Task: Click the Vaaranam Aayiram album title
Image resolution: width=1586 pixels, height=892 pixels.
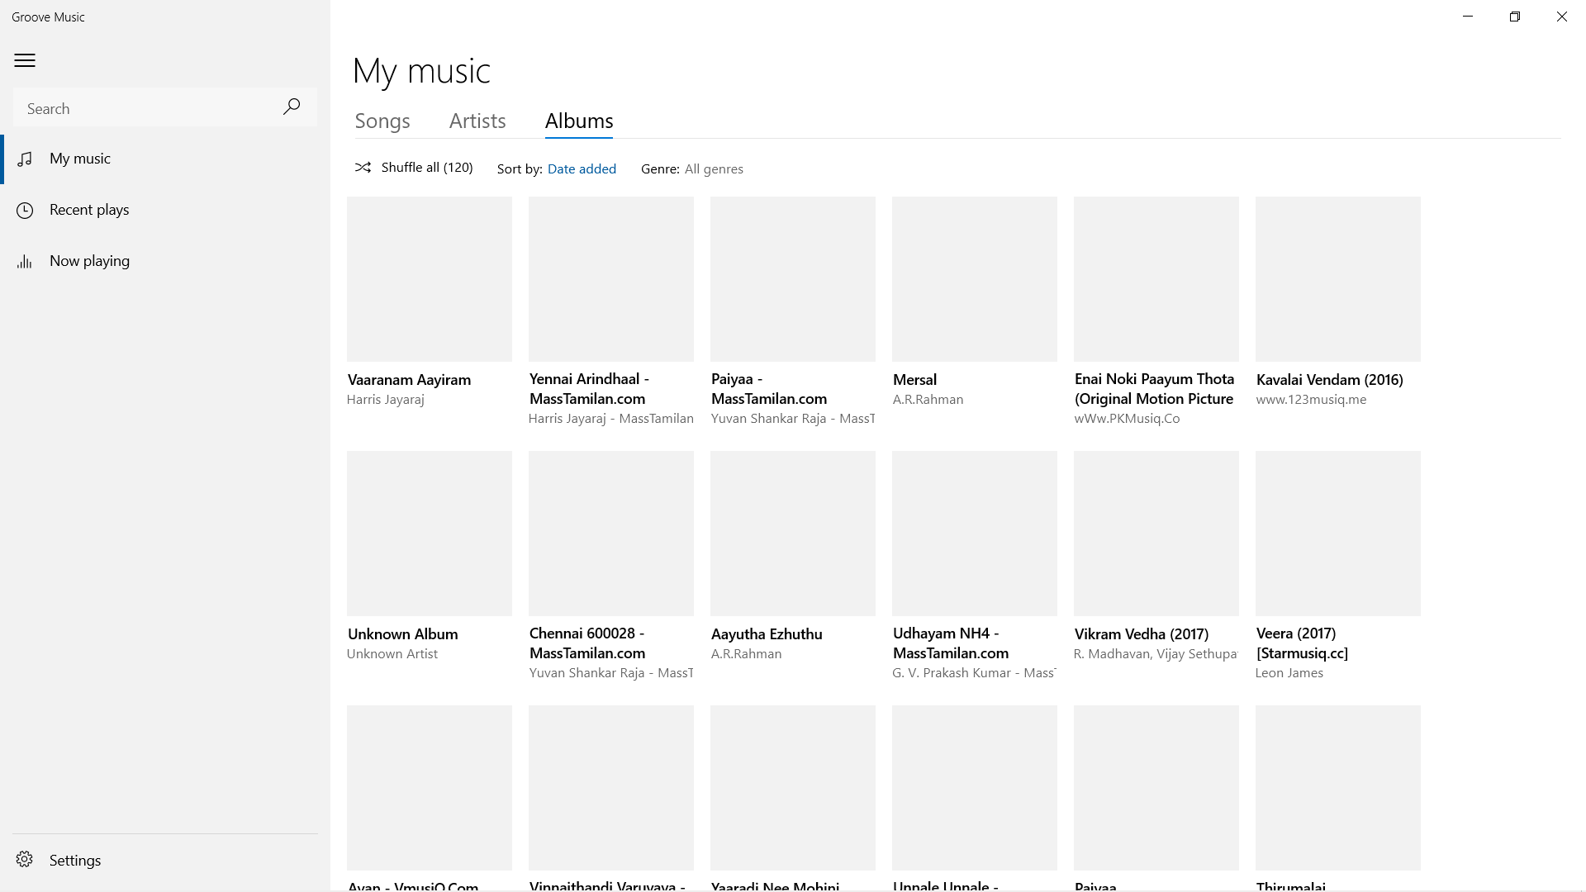Action: coord(409,380)
